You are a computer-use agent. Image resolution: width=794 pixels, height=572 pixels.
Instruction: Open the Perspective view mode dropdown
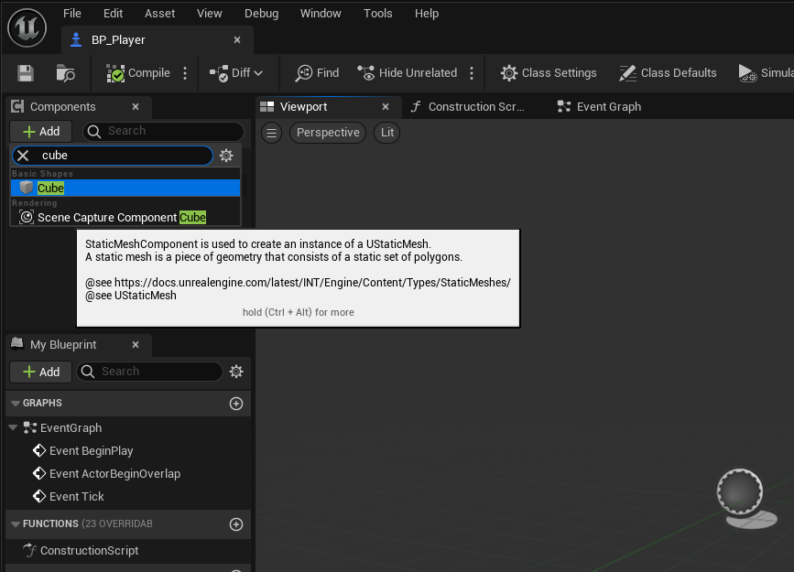click(x=328, y=133)
